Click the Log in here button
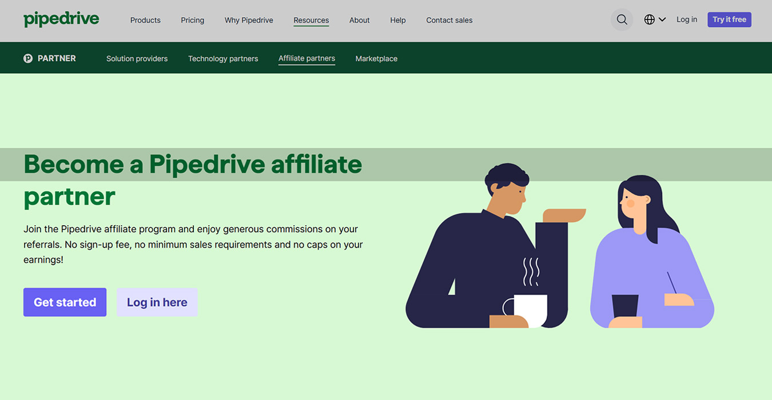 157,302
